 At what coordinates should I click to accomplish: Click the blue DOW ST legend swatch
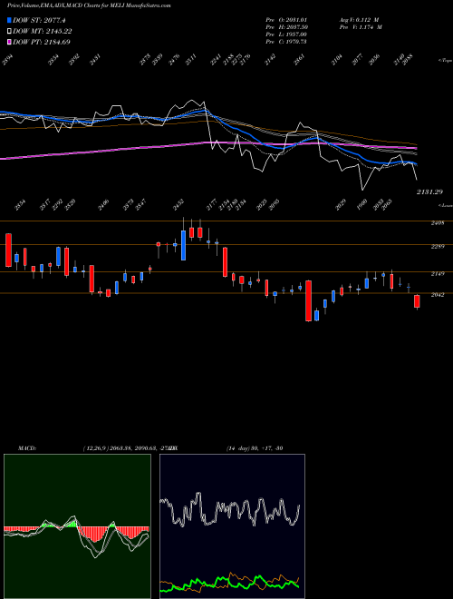tap(9, 20)
